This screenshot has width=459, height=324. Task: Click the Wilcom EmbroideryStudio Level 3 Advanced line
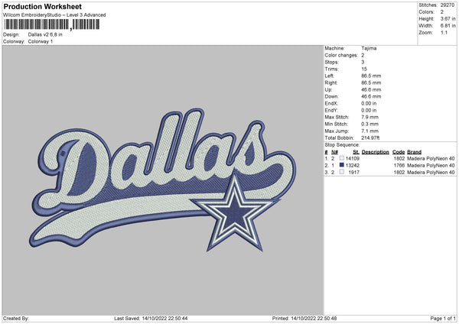click(x=54, y=15)
